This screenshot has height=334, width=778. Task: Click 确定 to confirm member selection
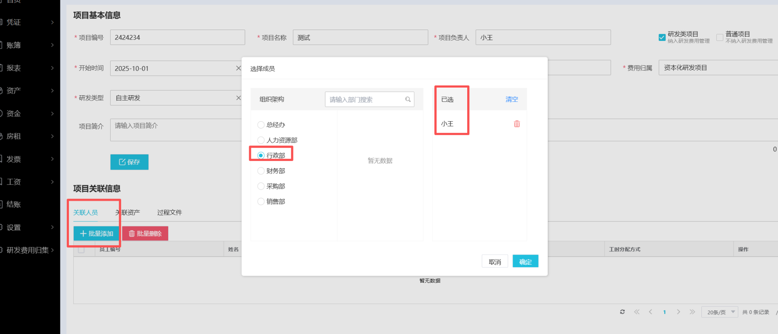click(x=525, y=261)
